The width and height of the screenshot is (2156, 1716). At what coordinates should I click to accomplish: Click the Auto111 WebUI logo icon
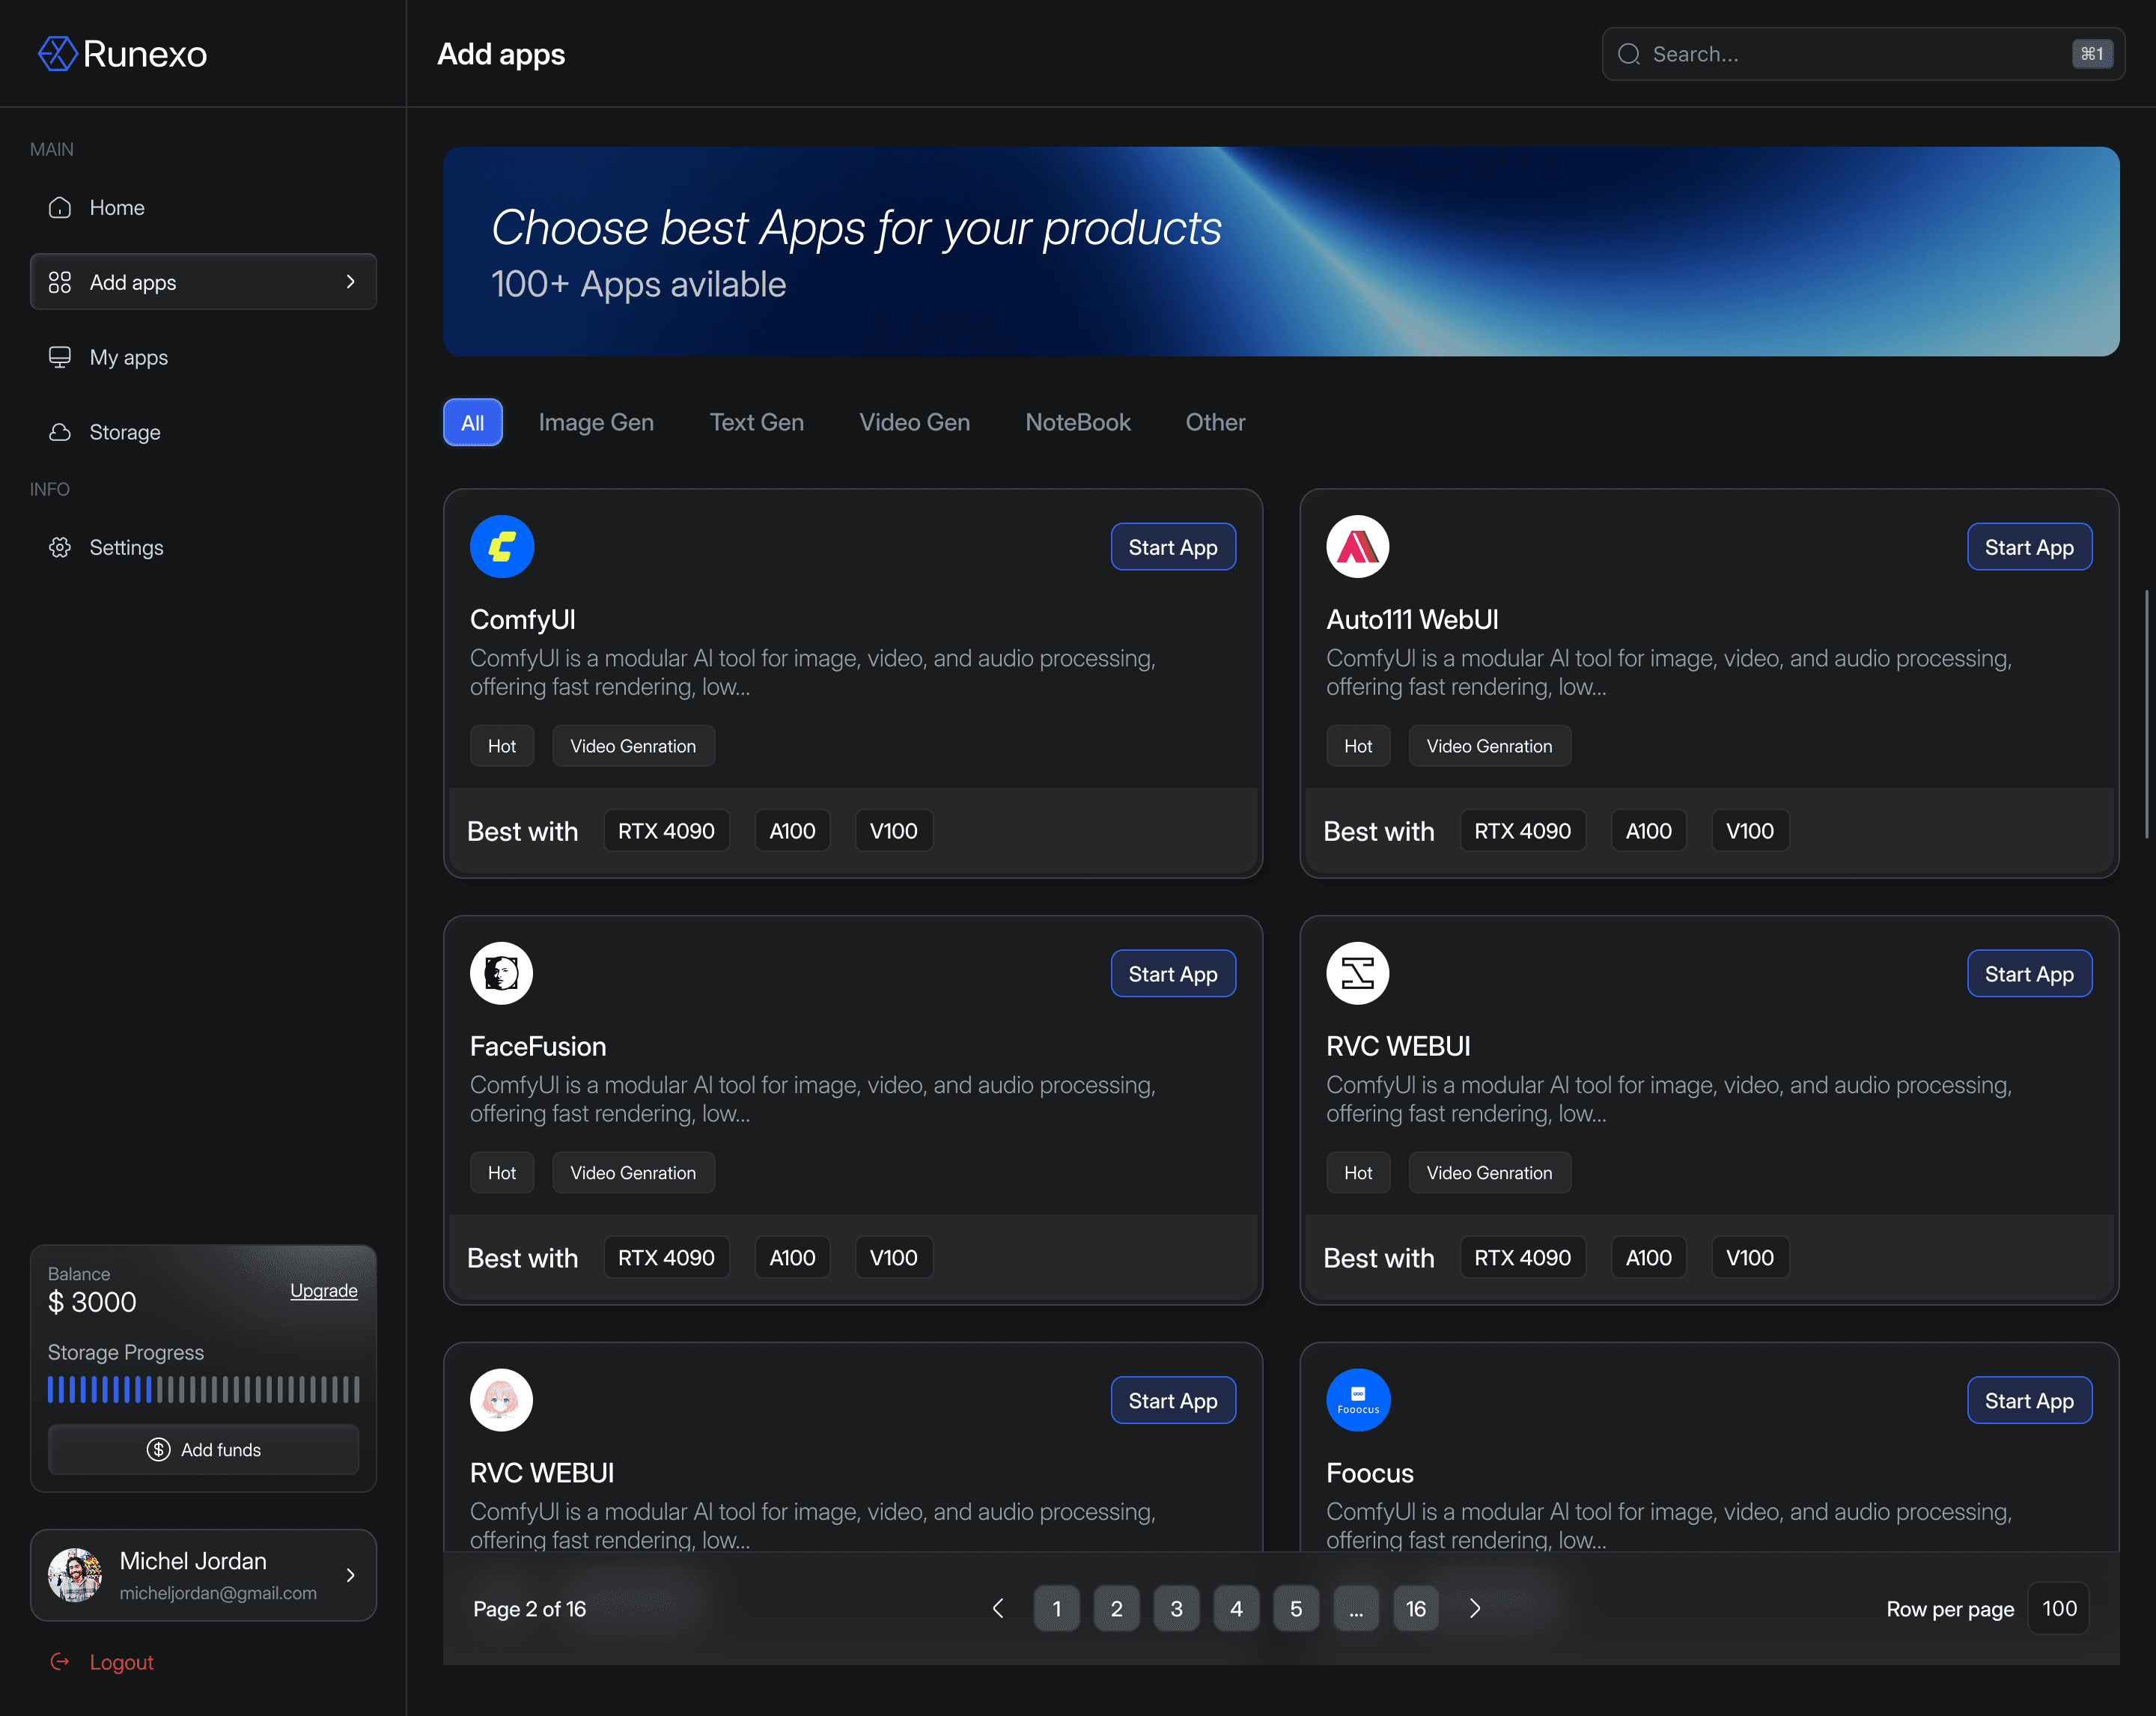[1357, 546]
